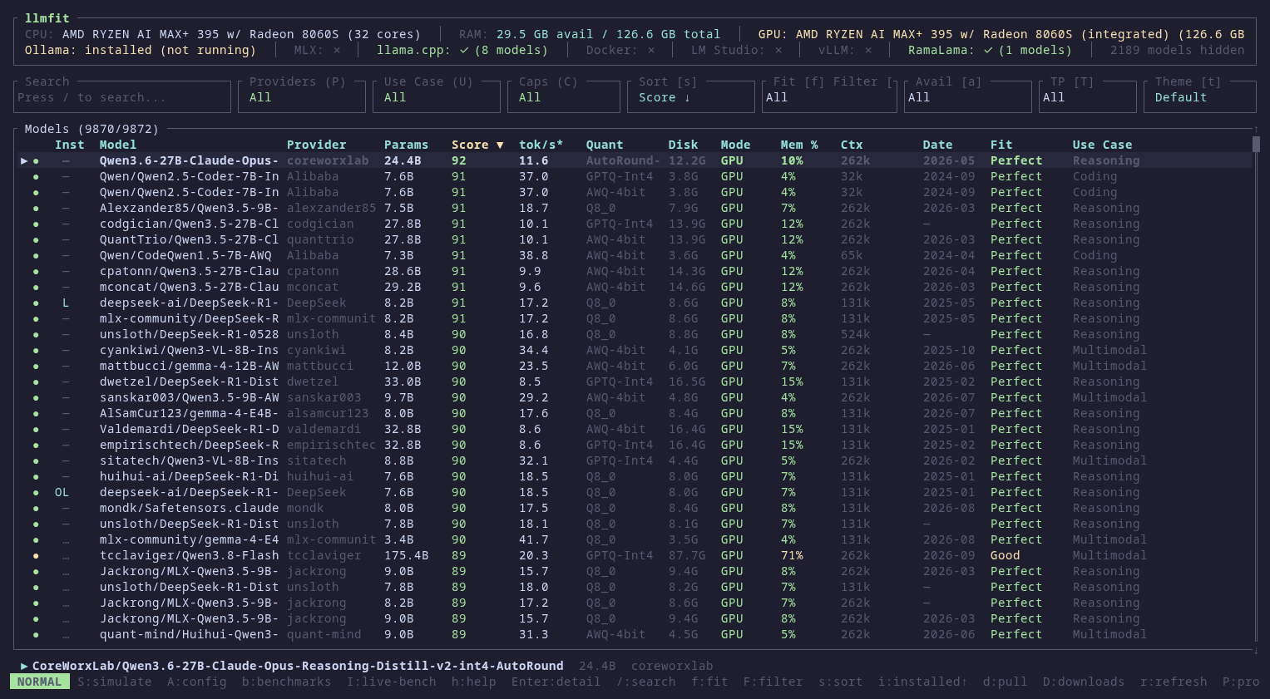This screenshot has height=699, width=1270.
Task: Click the 2189 models hidden notice
Action: pyautogui.click(x=1178, y=50)
